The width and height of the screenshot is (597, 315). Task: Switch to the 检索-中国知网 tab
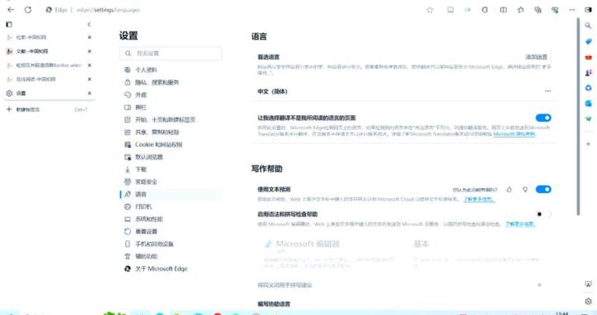(x=49, y=37)
